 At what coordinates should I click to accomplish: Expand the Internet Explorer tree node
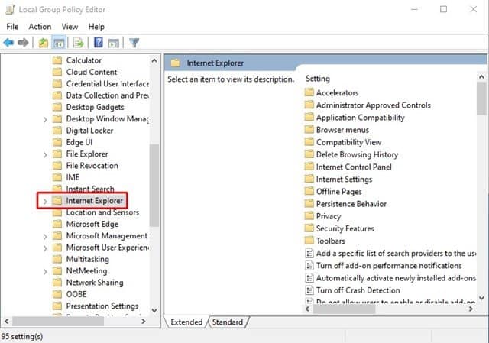pos(45,201)
